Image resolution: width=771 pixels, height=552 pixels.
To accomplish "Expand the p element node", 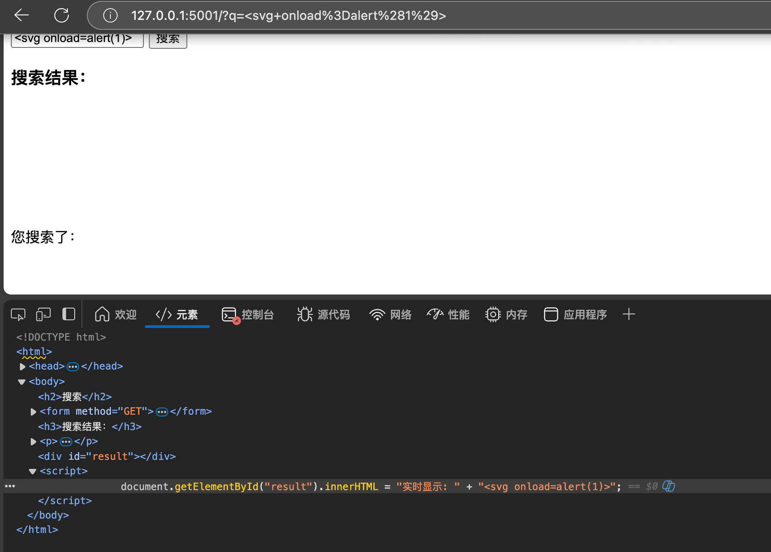I will tap(33, 441).
